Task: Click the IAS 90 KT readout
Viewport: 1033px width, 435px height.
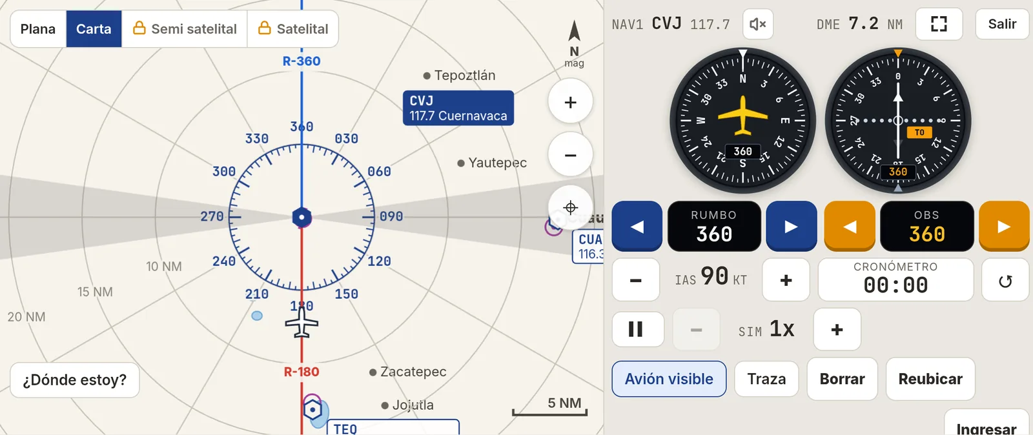Action: pos(711,278)
